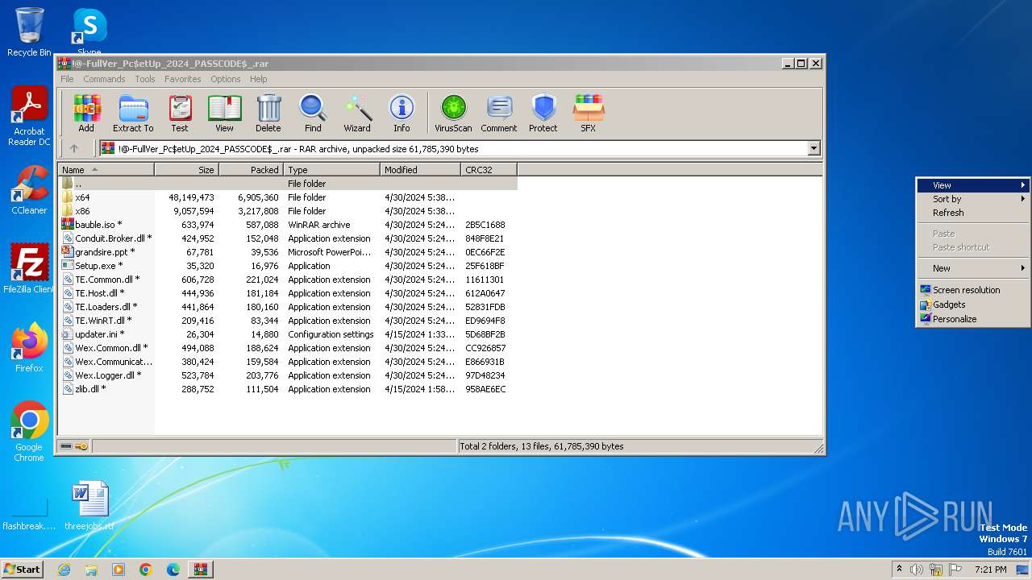The image size is (1032, 580).
Task: Open FileZilla Client desktop shortcut
Action: pos(29,268)
